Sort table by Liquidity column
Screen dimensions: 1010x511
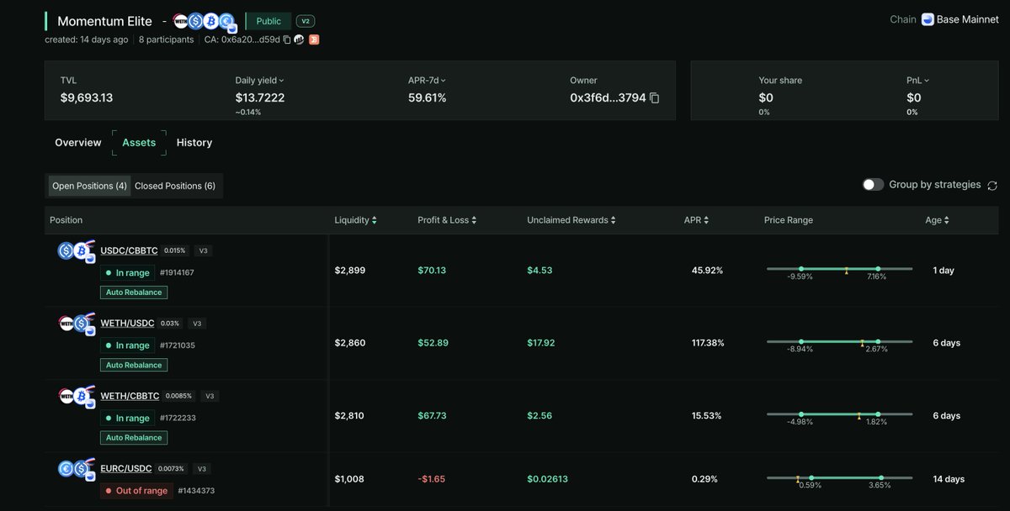[x=355, y=220]
